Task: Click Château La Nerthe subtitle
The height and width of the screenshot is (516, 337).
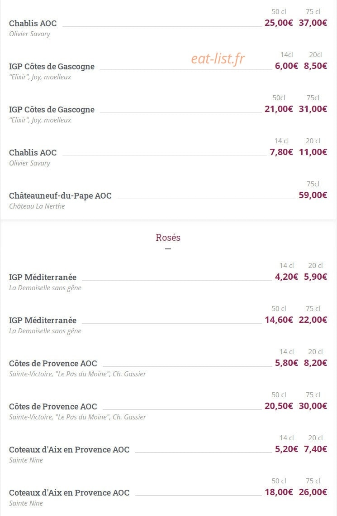Action: [x=37, y=206]
